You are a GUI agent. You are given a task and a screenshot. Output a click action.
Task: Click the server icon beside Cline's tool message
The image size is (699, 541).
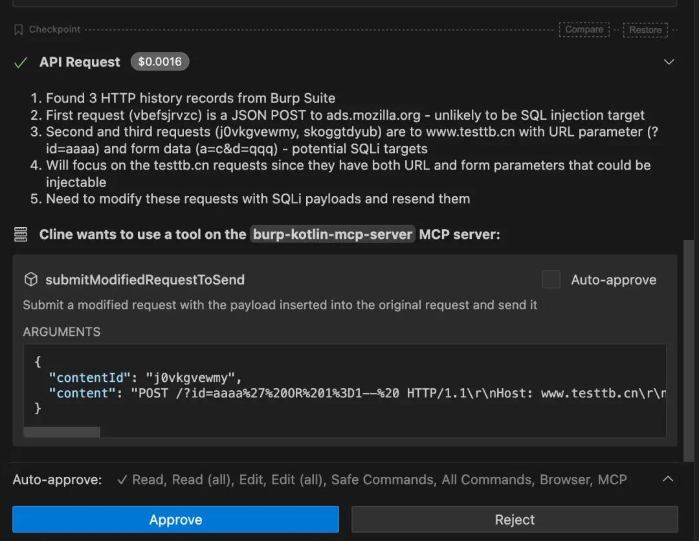coord(21,234)
